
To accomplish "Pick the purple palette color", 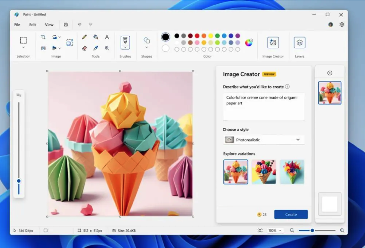I will 238,36.
